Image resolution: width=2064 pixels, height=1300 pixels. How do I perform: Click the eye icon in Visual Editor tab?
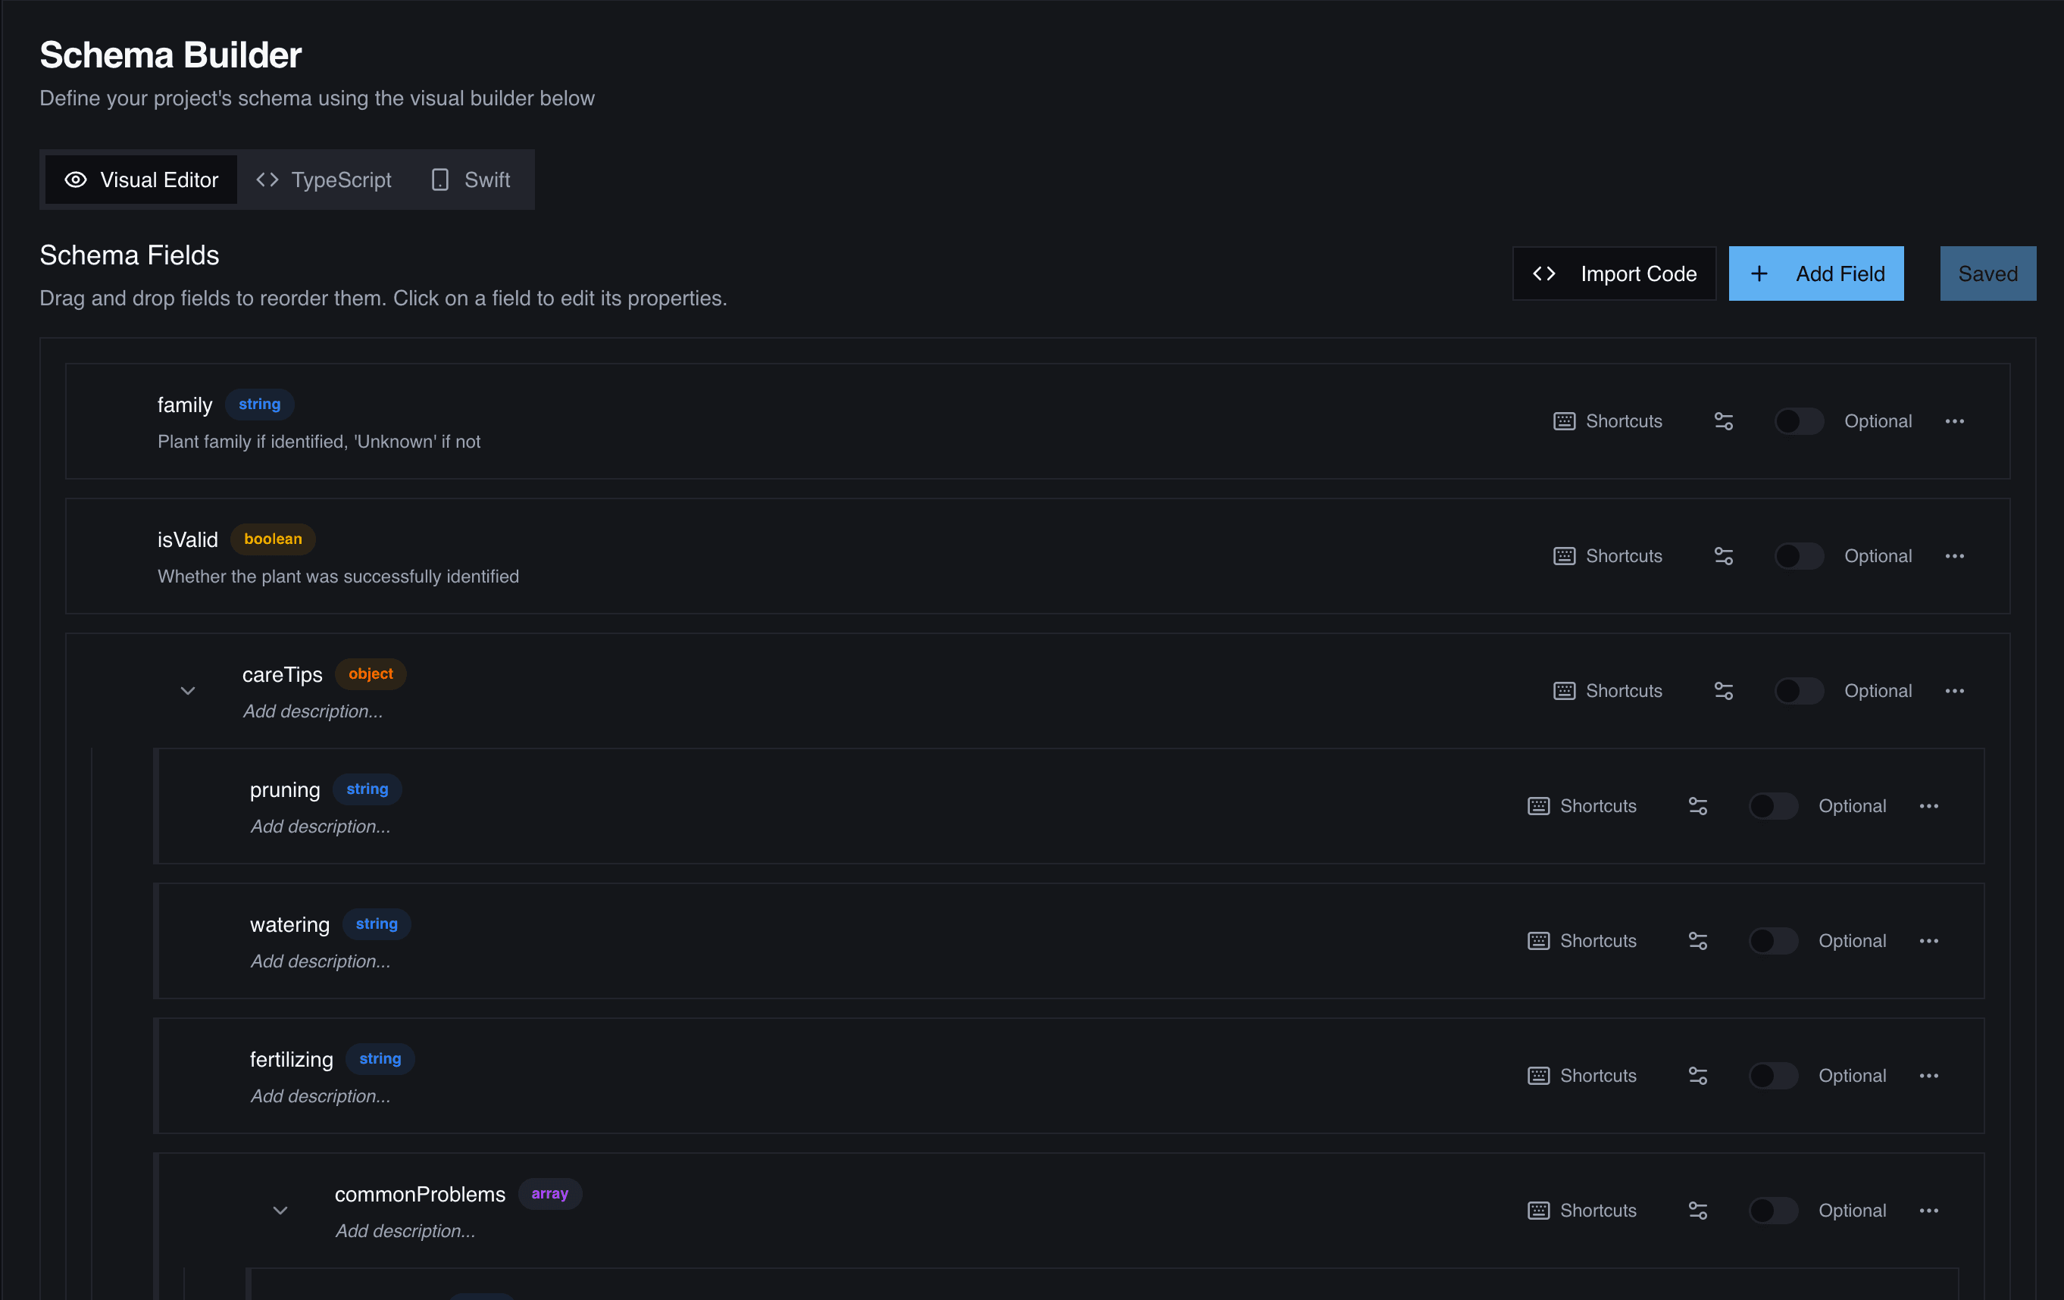click(76, 180)
